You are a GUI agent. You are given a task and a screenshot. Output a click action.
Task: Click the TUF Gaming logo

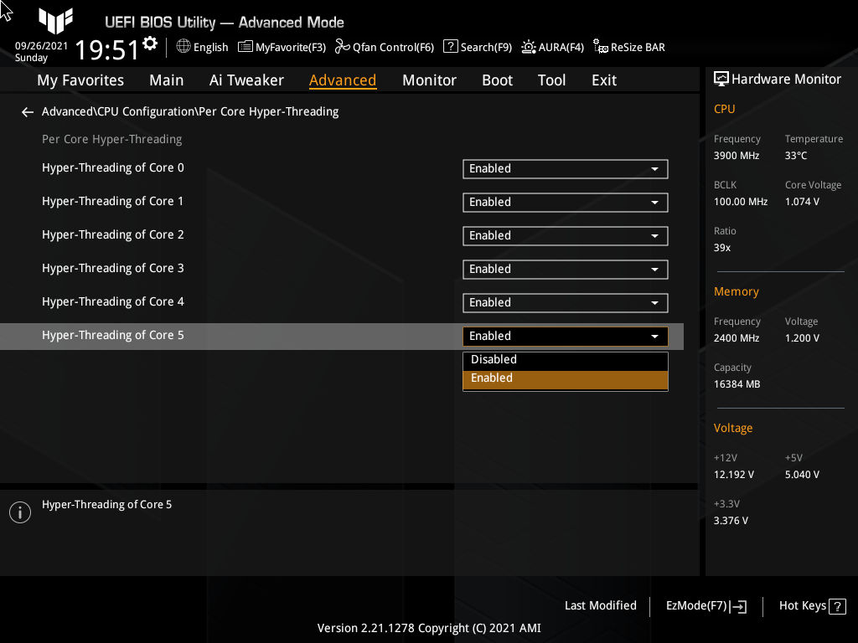(x=55, y=23)
